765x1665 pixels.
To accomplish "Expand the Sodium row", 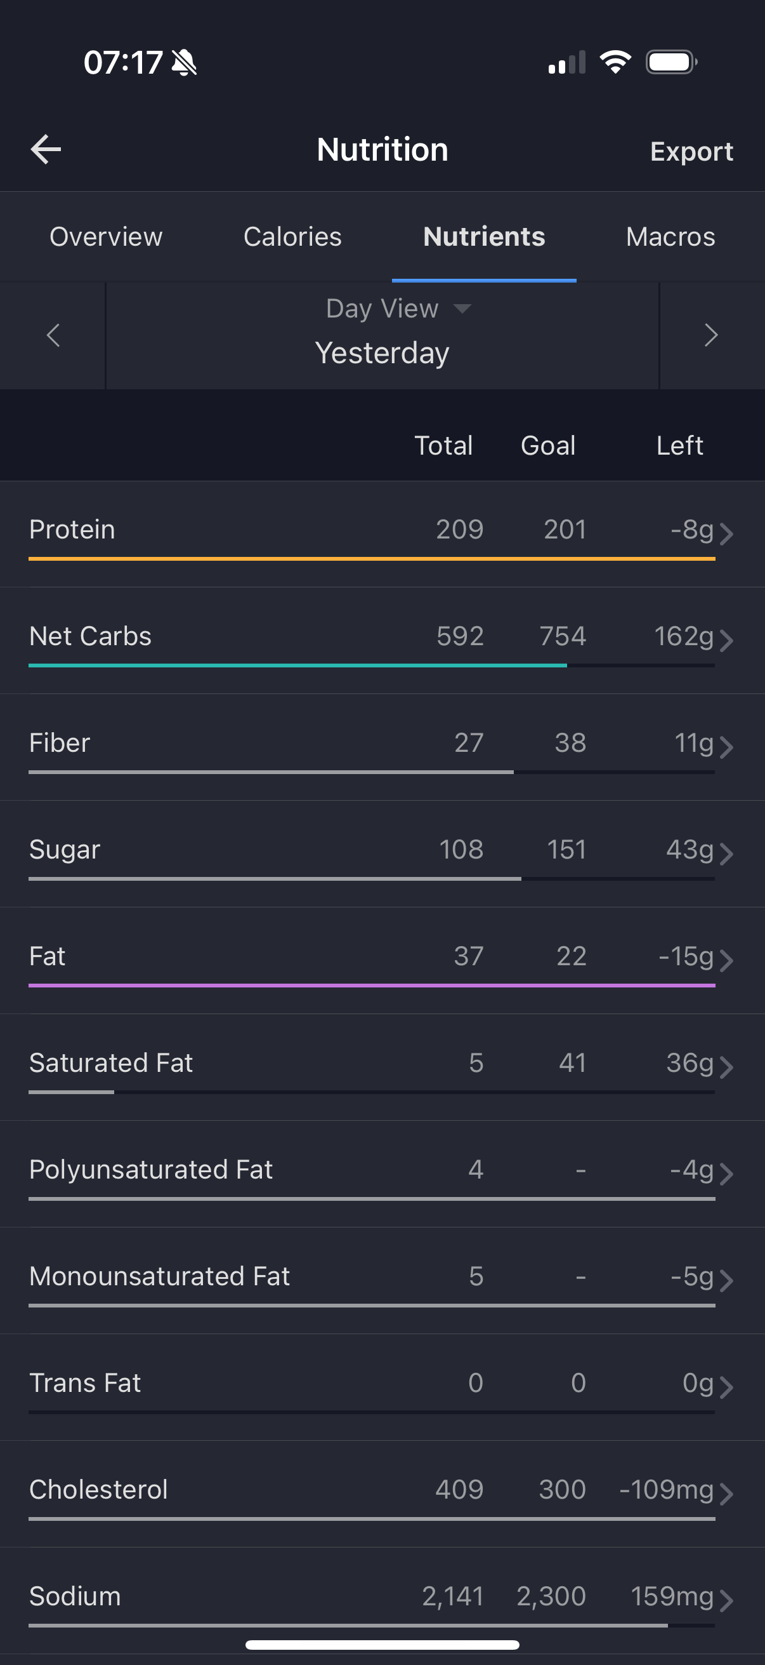I will 382,1600.
